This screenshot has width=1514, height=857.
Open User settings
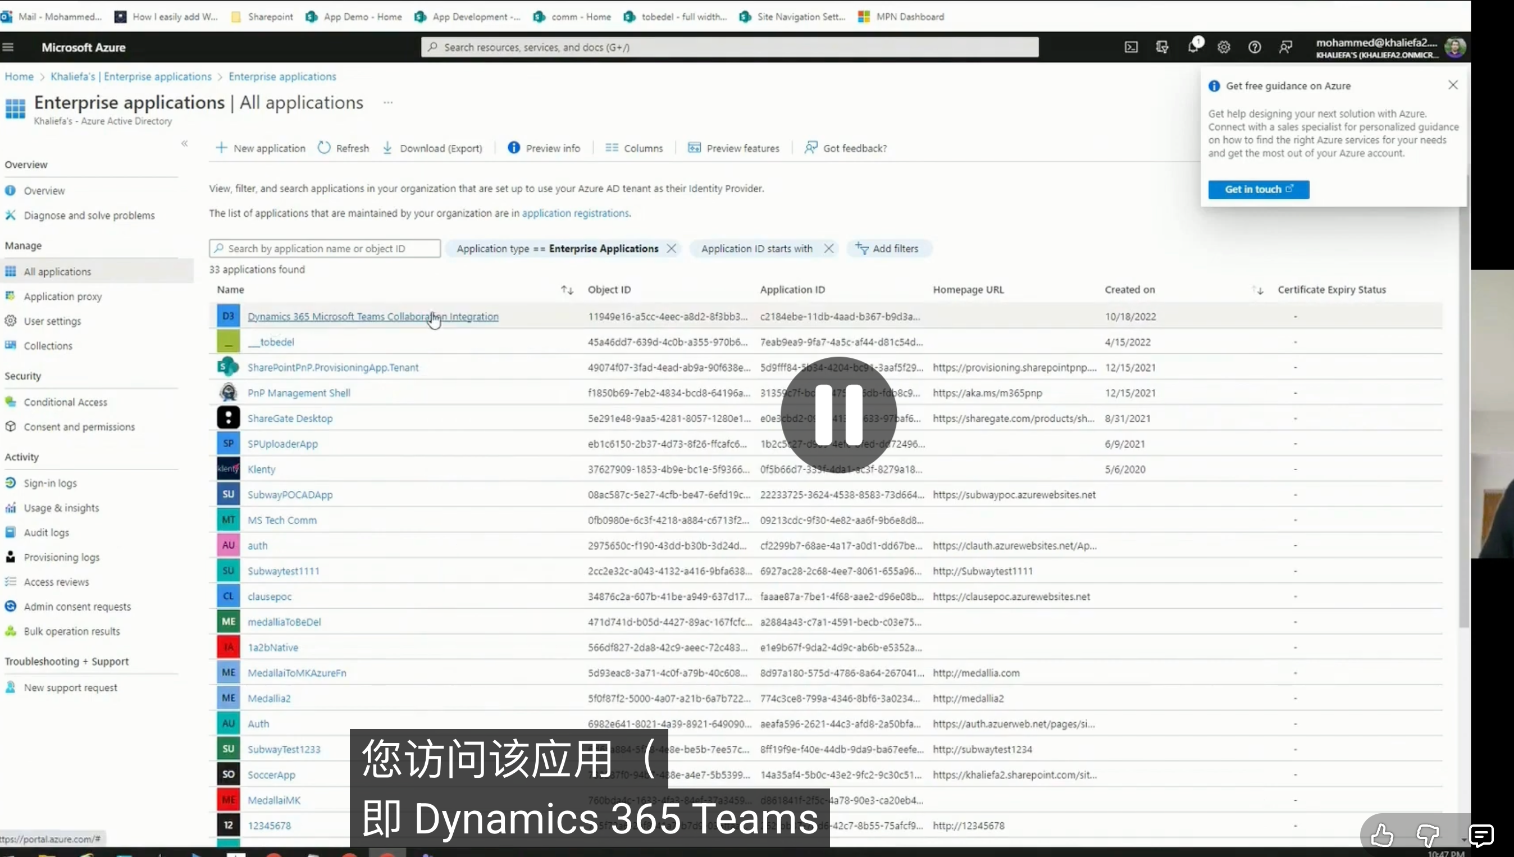[52, 321]
